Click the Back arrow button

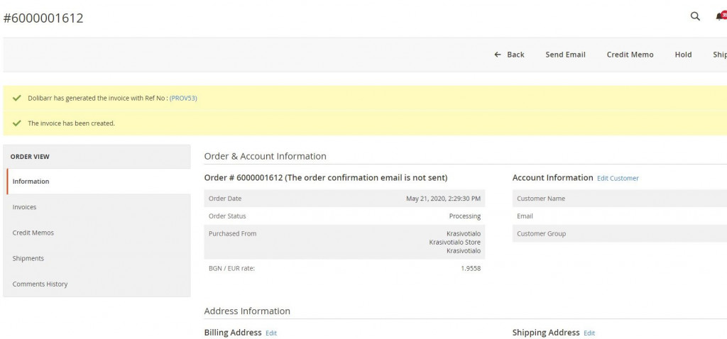(x=509, y=55)
